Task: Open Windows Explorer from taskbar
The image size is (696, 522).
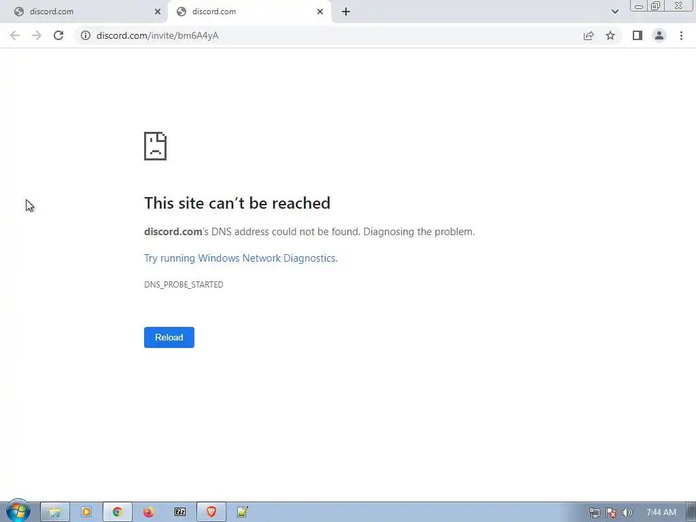Action: pos(55,512)
